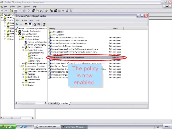Click Help icon in Group Policy Editor toolbar
The image size is (172, 129).
[x=44, y=24]
